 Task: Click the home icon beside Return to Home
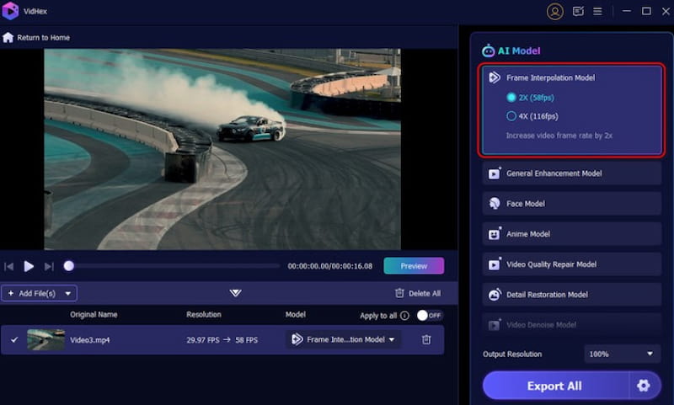[x=8, y=37]
